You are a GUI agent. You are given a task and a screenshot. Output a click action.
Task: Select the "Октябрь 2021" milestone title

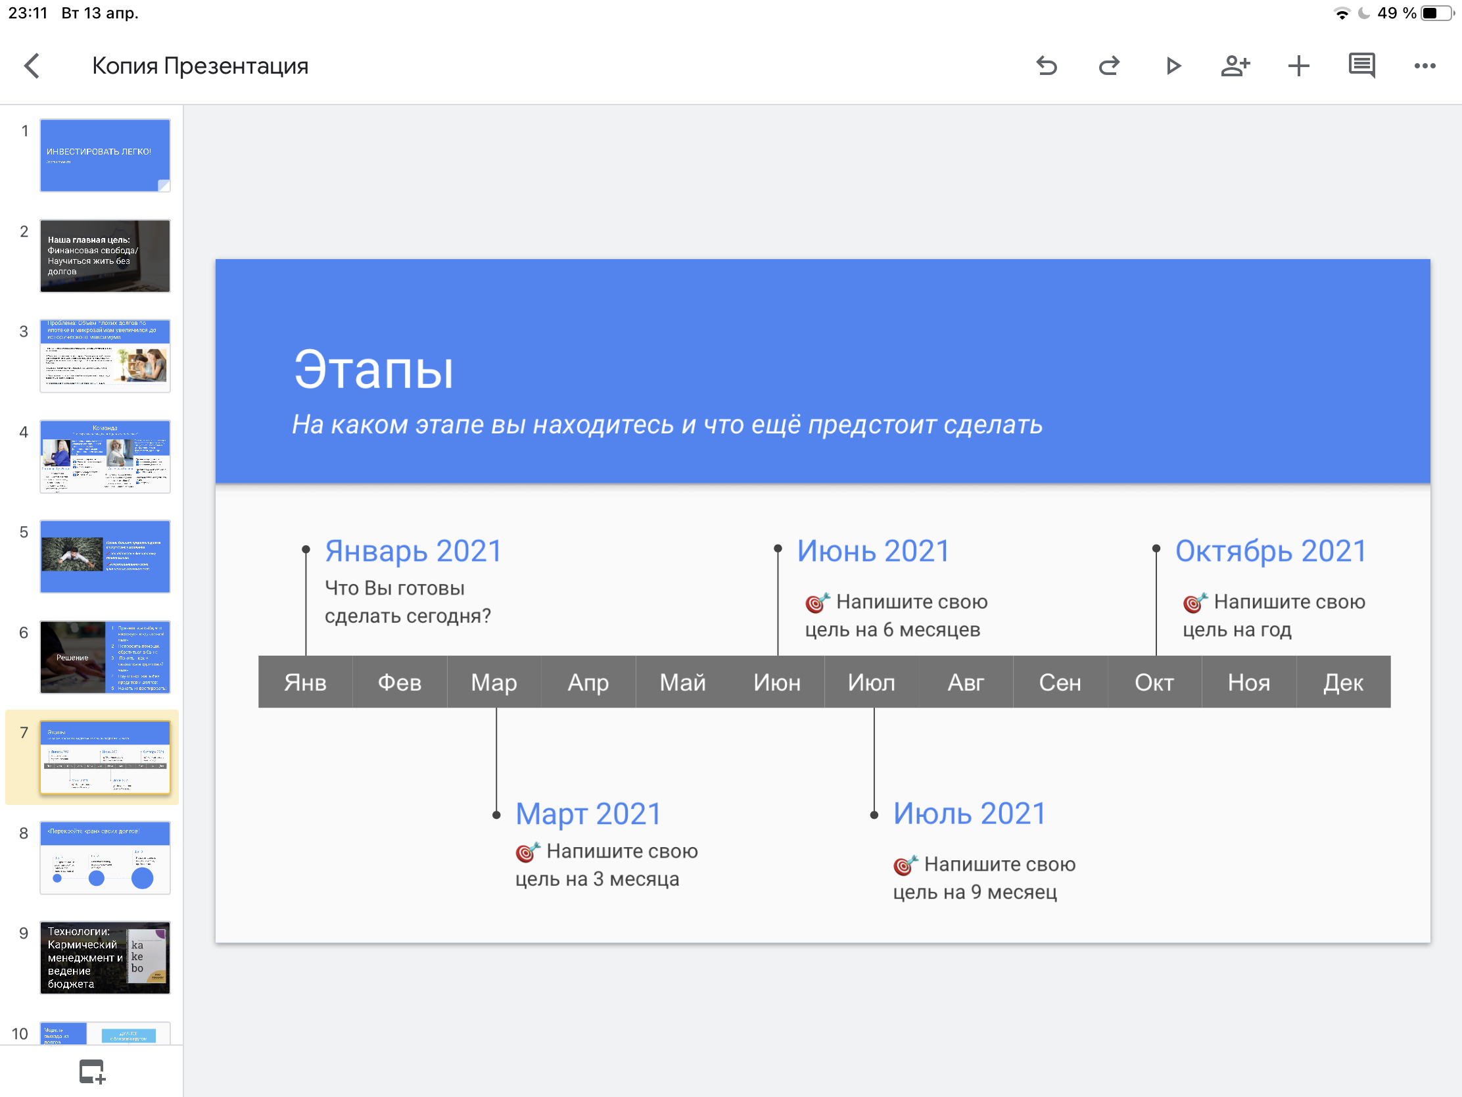(1269, 551)
